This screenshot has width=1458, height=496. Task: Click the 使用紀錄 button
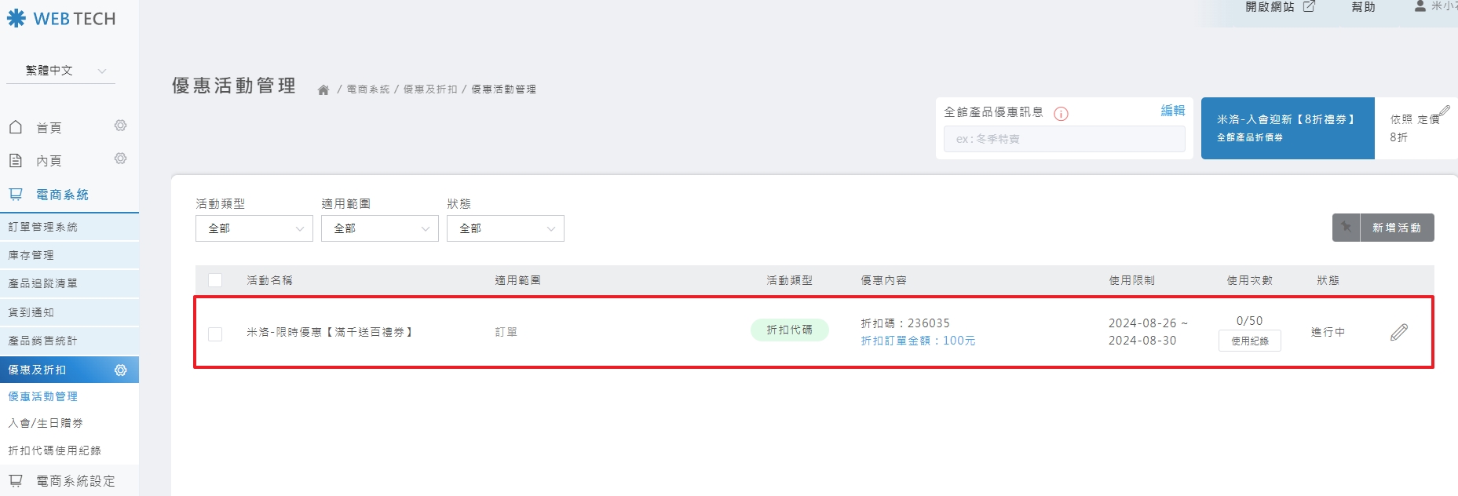click(x=1249, y=341)
